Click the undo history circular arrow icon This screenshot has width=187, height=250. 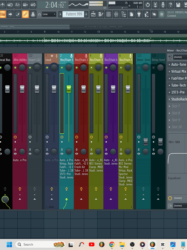[x=148, y=5]
